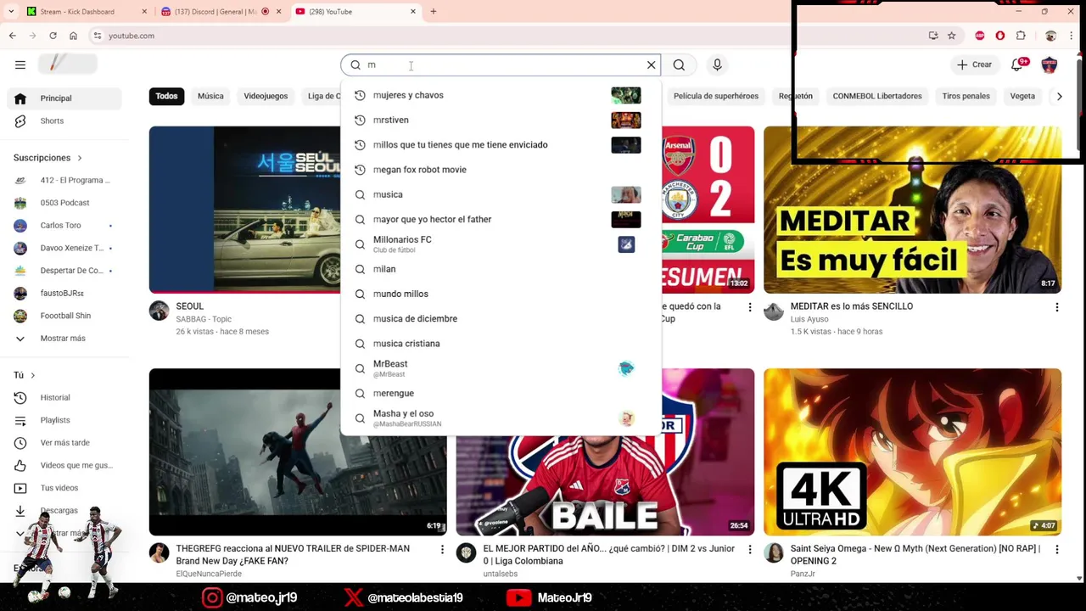Open the 412 - El Programa subscription

(x=64, y=180)
